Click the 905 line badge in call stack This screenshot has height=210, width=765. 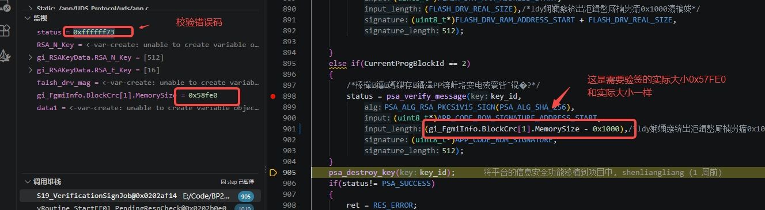[x=246, y=196]
